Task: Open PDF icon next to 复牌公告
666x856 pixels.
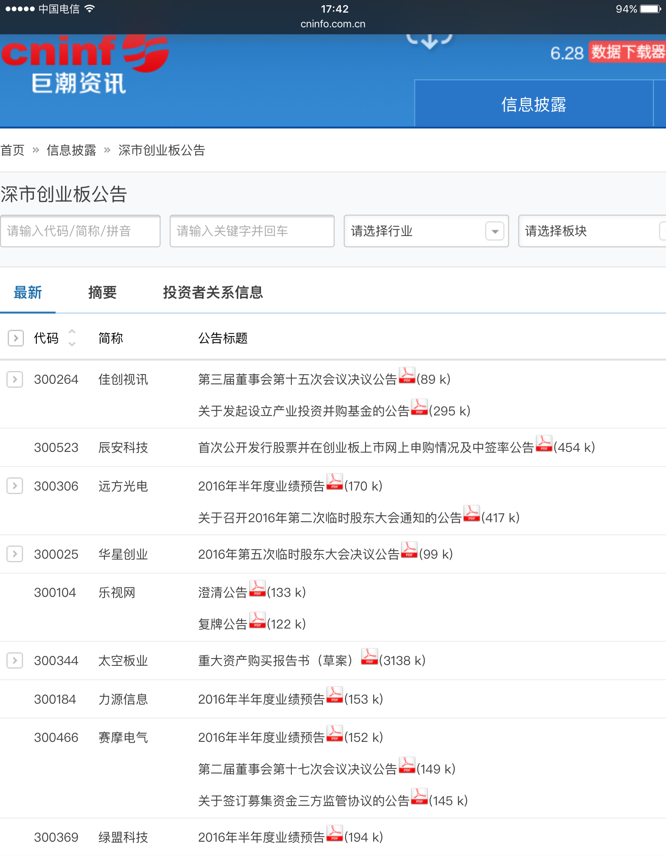Action: coord(257,620)
